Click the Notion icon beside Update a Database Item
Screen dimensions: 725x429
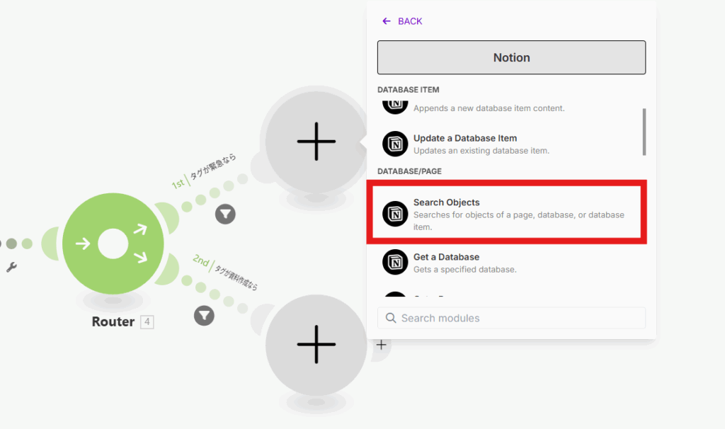click(395, 144)
